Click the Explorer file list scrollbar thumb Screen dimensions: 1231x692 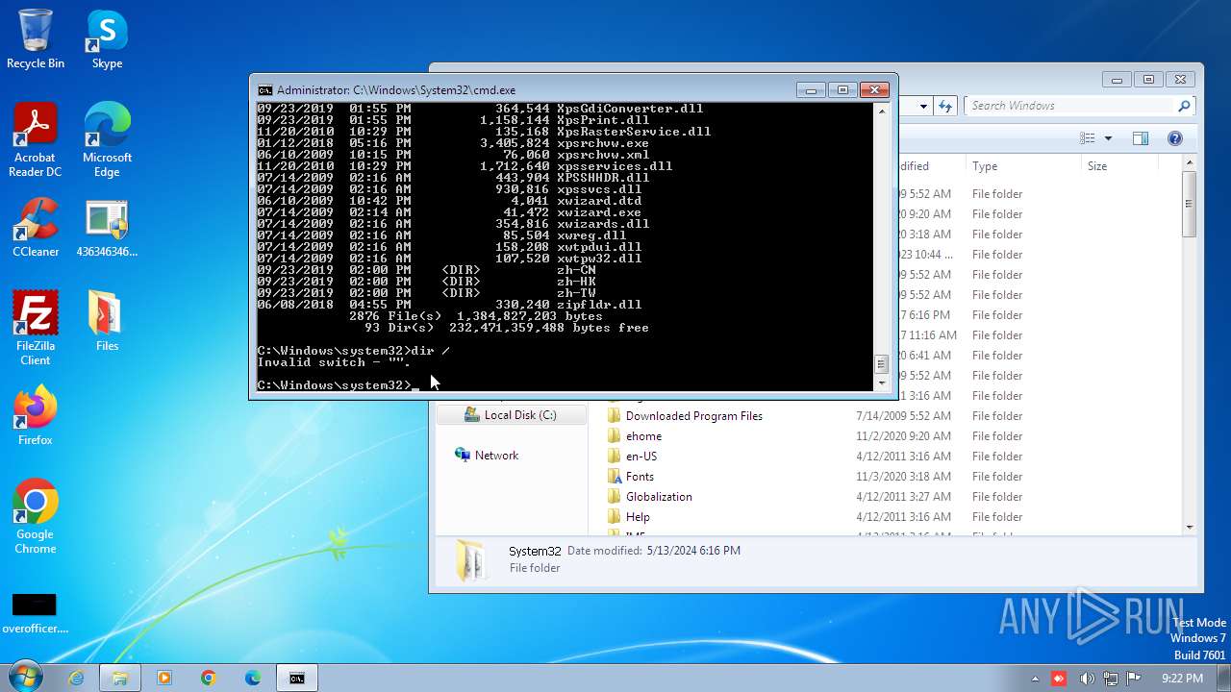(1190, 204)
